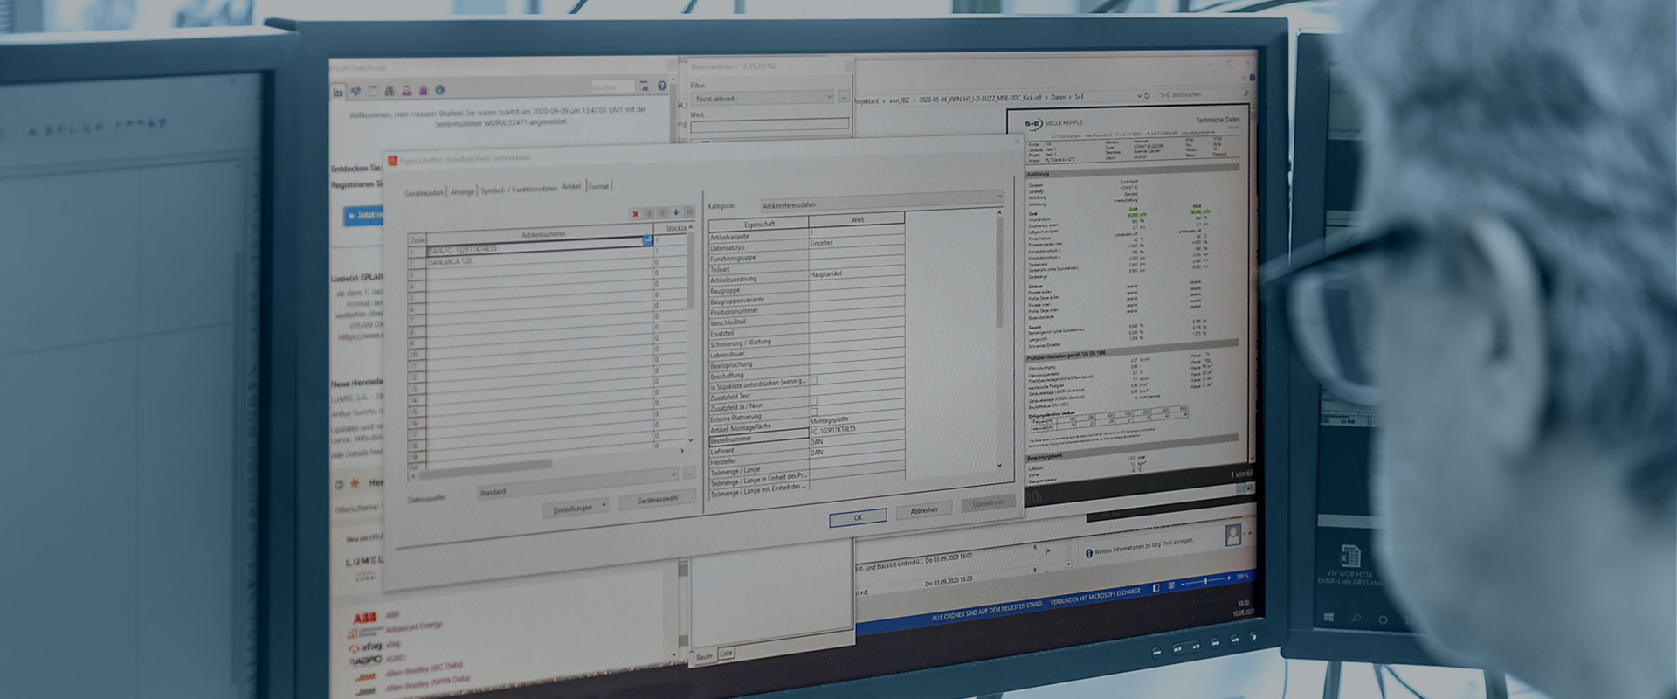Click the OK button in the dialog
The width and height of the screenshot is (1677, 699).
click(x=858, y=517)
